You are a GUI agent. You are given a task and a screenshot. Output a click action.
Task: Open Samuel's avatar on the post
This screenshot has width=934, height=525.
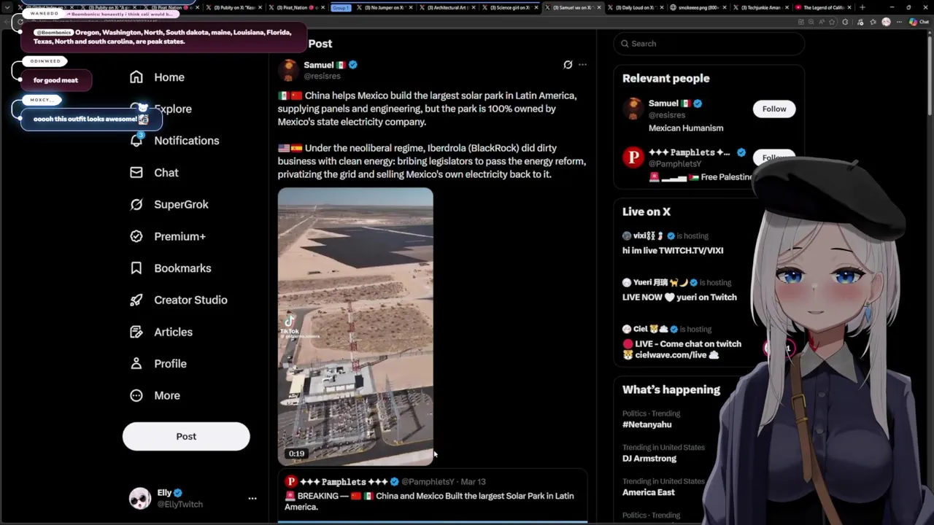point(289,70)
